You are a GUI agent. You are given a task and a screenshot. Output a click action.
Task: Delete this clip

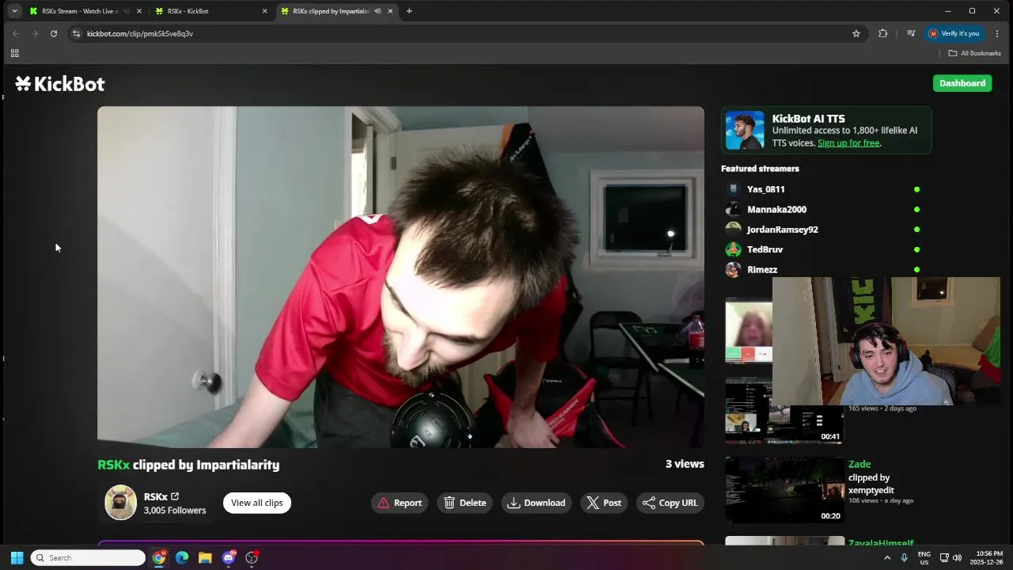[x=465, y=503]
